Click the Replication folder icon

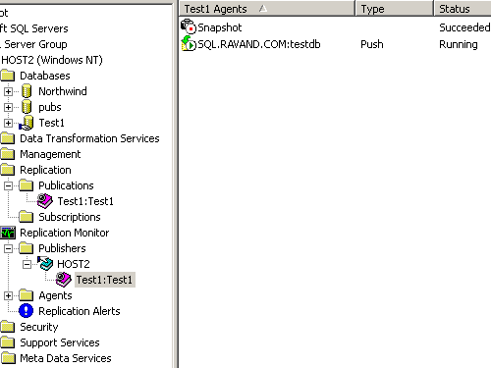(x=8, y=170)
